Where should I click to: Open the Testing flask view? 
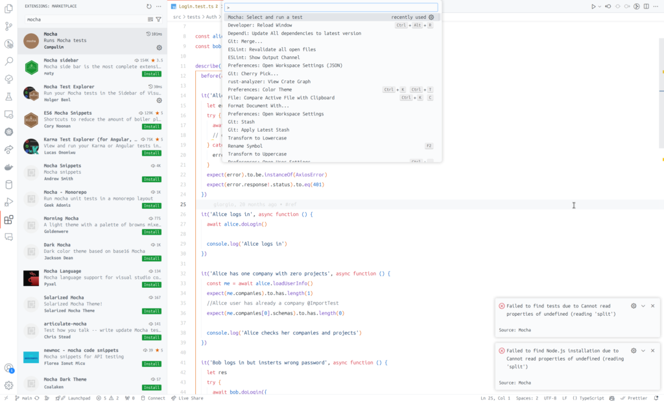click(x=9, y=97)
